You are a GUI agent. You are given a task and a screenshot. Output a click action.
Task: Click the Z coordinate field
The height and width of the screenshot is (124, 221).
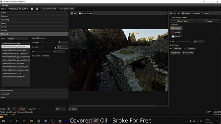click(191, 49)
